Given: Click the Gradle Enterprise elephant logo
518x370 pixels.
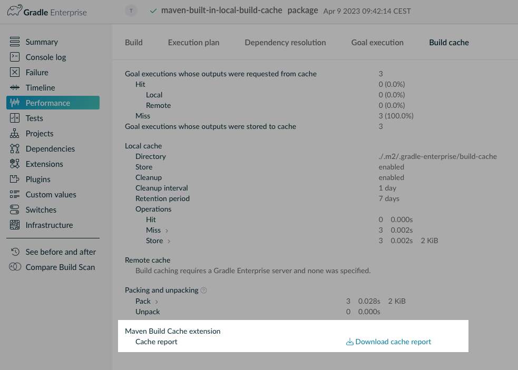Looking at the screenshot, I should pyautogui.click(x=15, y=11).
